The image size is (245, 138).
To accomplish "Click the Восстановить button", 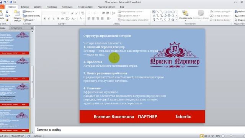I will click(31, 16).
